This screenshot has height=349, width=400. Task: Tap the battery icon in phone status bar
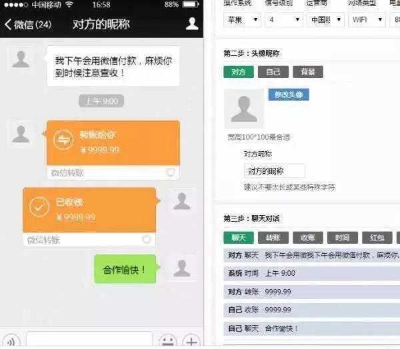coord(191,5)
